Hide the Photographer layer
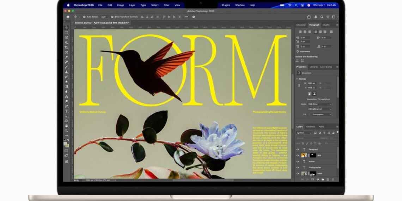402x201 pixels. (x=298, y=167)
